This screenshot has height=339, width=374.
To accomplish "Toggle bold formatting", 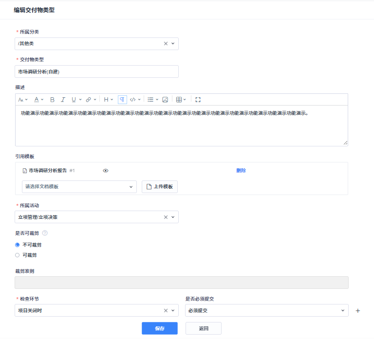I will click(x=52, y=100).
